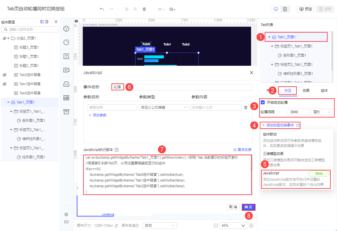The height and width of the screenshot is (231, 337).
Task: Collapse the 分组2_页面1 group arrow
Action: tap(8, 38)
